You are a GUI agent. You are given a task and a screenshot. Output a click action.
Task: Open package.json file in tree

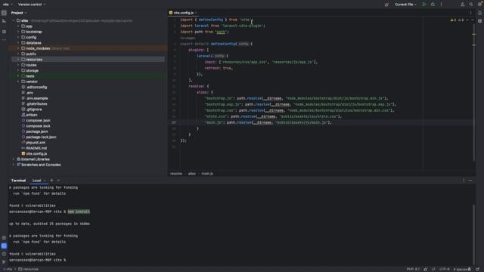pyautogui.click(x=37, y=131)
